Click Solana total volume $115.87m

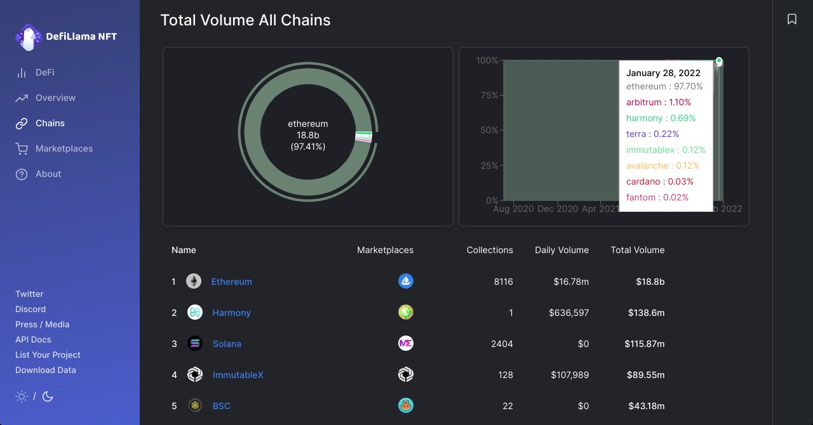pos(645,344)
